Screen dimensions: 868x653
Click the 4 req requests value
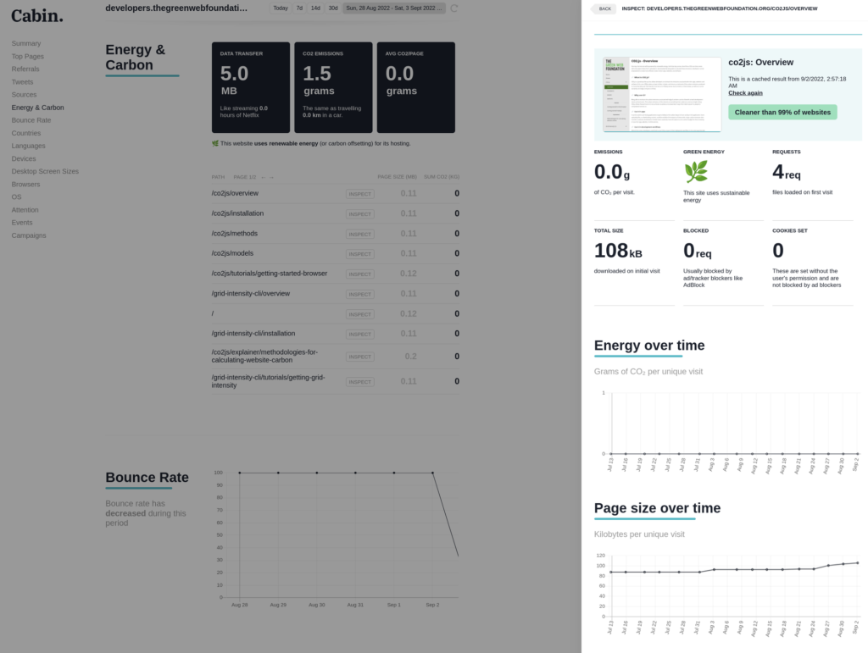point(786,172)
